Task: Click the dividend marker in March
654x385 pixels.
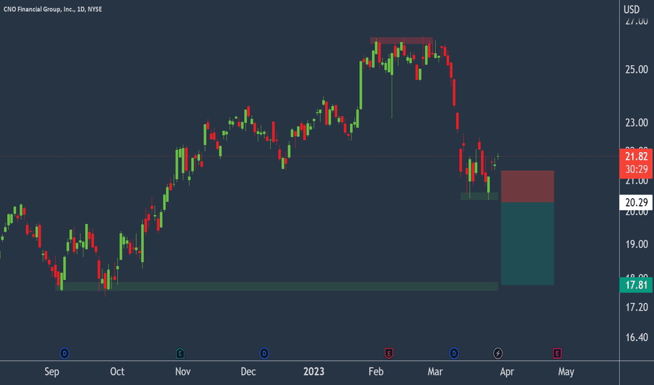Action: [454, 353]
